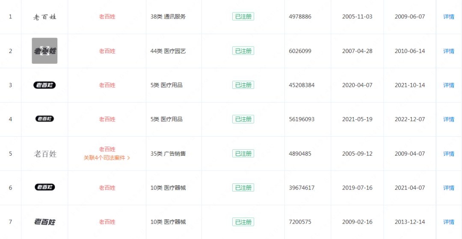Click the red 老百姓 name in row 1

[x=107, y=17]
